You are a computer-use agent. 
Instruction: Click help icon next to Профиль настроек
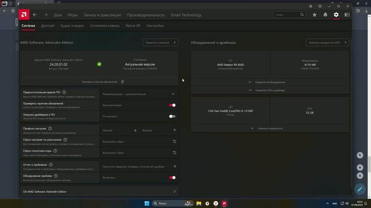50,128
